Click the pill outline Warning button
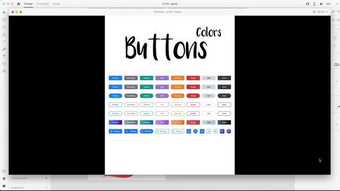The image size is (340, 191). coord(177,114)
